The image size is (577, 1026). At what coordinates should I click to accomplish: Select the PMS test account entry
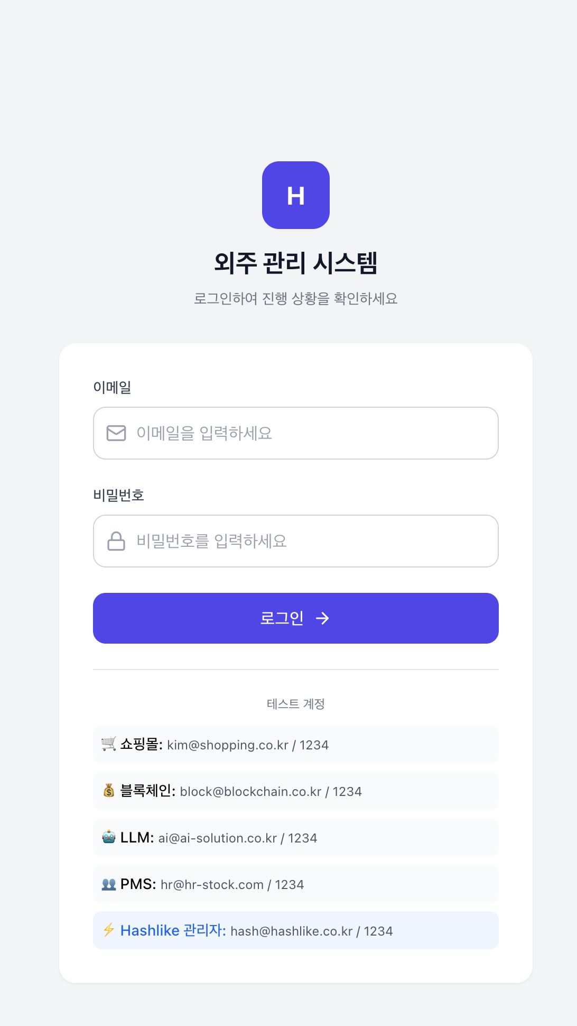click(295, 883)
